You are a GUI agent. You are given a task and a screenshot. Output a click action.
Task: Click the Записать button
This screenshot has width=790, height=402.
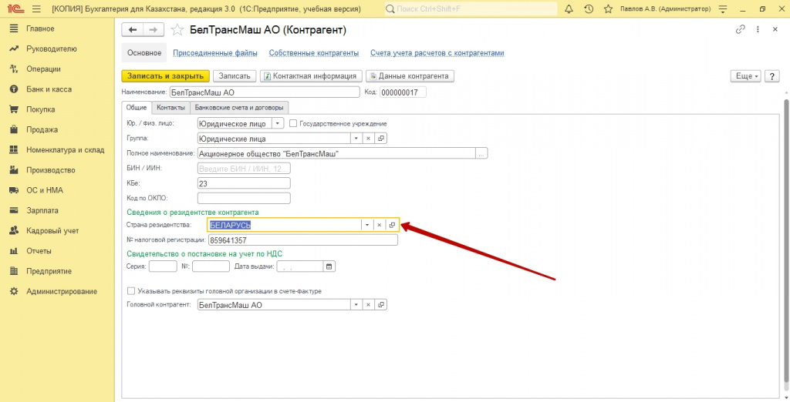click(235, 76)
